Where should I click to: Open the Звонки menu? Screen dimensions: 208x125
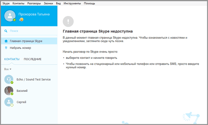click(x=48, y=3)
